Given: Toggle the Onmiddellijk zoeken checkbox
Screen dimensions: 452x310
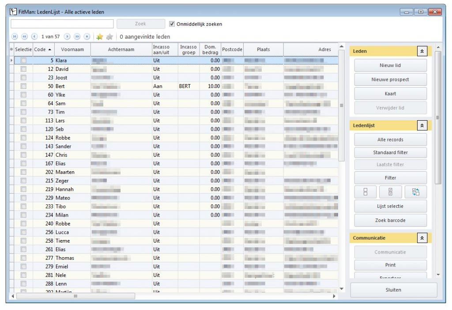Looking at the screenshot, I should (x=173, y=24).
